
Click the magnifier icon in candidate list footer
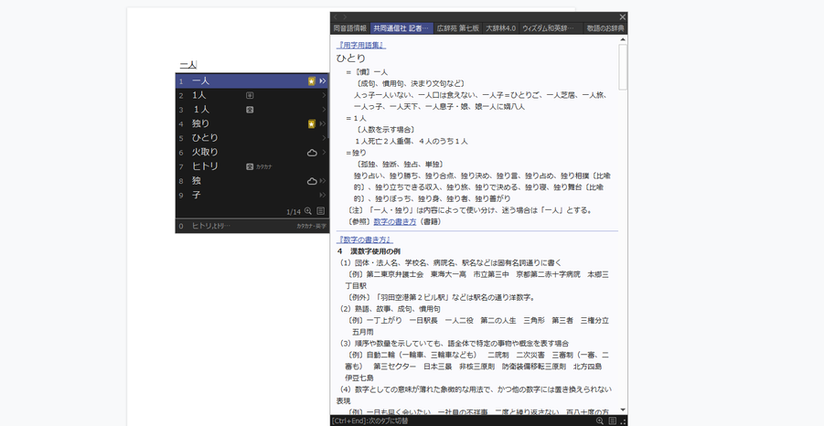click(308, 211)
